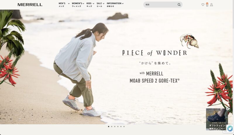
Task: Open the MOAB SPEED 2 GORE-TEX banner
Action: click(155, 81)
